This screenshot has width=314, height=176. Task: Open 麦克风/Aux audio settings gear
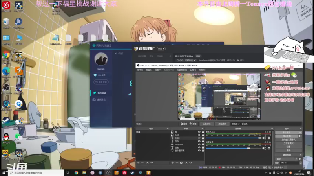[x=269, y=138]
